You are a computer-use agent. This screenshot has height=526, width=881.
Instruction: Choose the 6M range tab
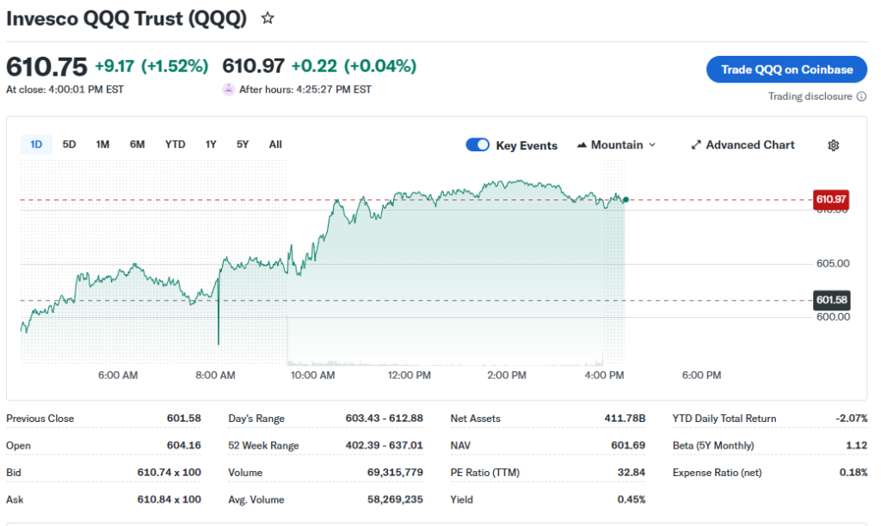138,144
